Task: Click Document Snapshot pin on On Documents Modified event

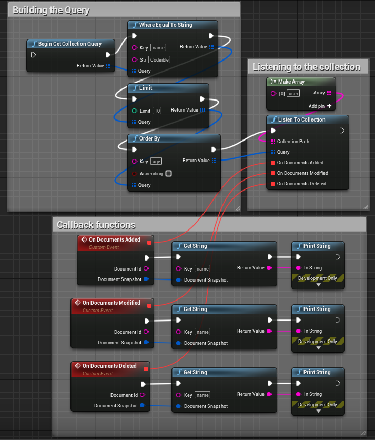Action: coord(146,342)
